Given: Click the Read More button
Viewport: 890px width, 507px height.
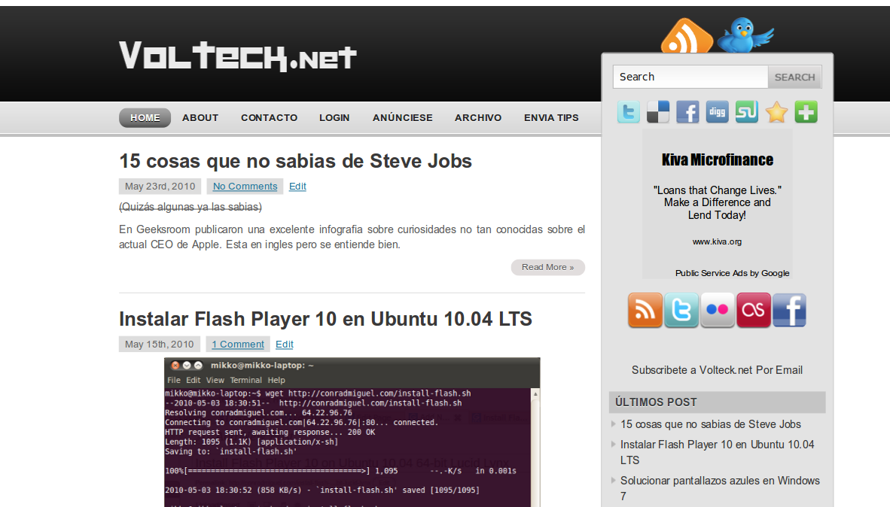Looking at the screenshot, I should click(x=547, y=267).
